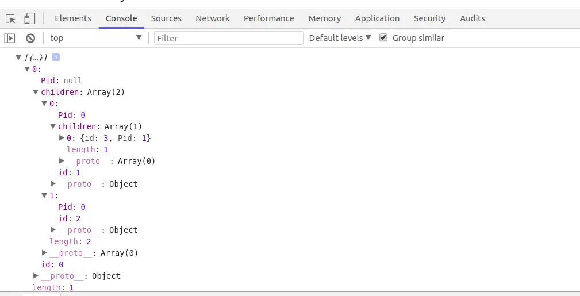Switch to the Elements tab
The height and width of the screenshot is (296, 580).
(x=73, y=18)
